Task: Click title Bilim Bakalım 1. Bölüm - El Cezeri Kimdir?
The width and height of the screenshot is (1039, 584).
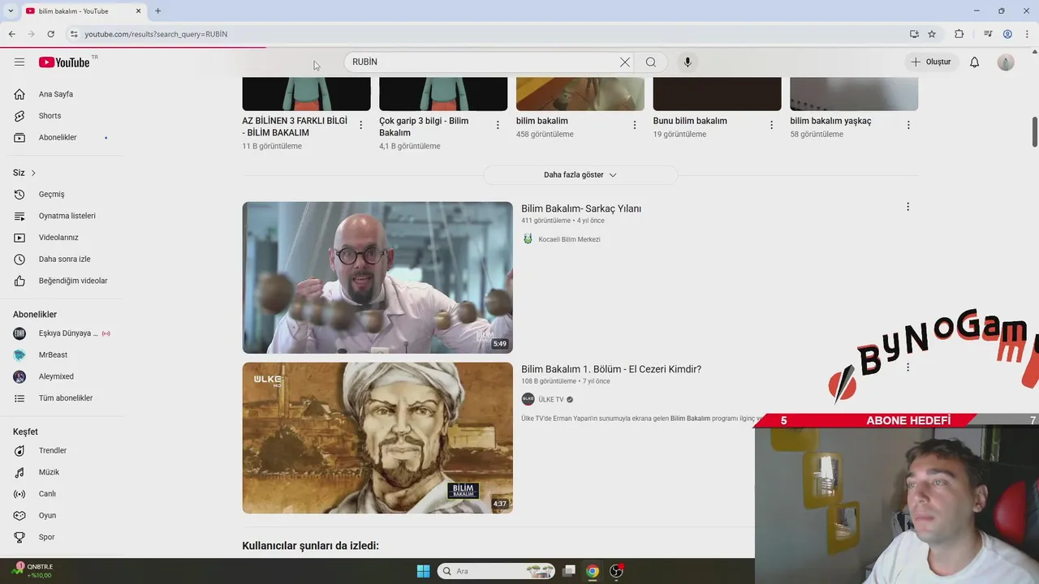Action: 611,369
